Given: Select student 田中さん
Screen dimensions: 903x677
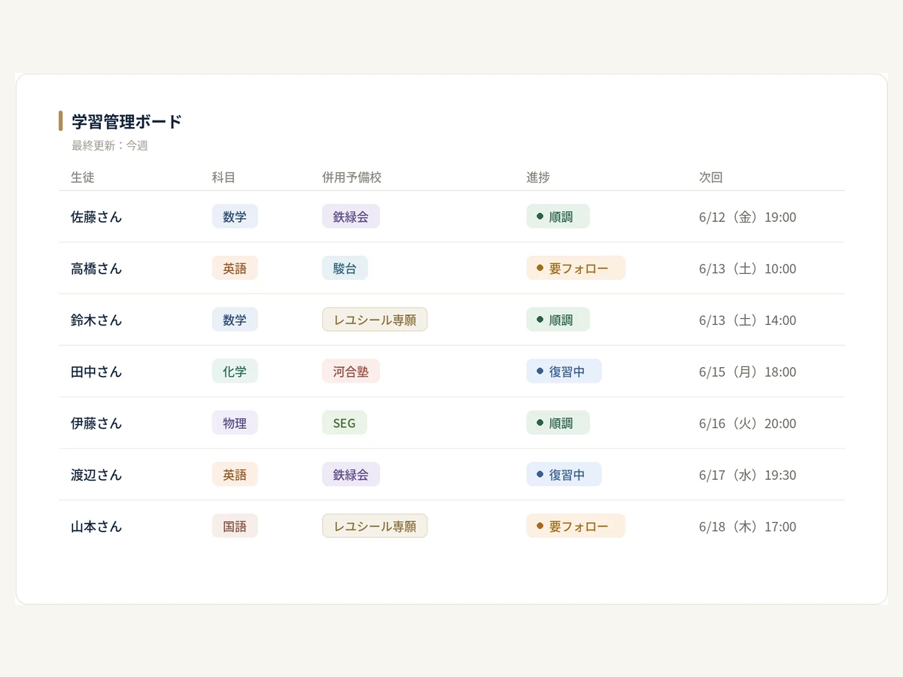Looking at the screenshot, I should coord(96,372).
